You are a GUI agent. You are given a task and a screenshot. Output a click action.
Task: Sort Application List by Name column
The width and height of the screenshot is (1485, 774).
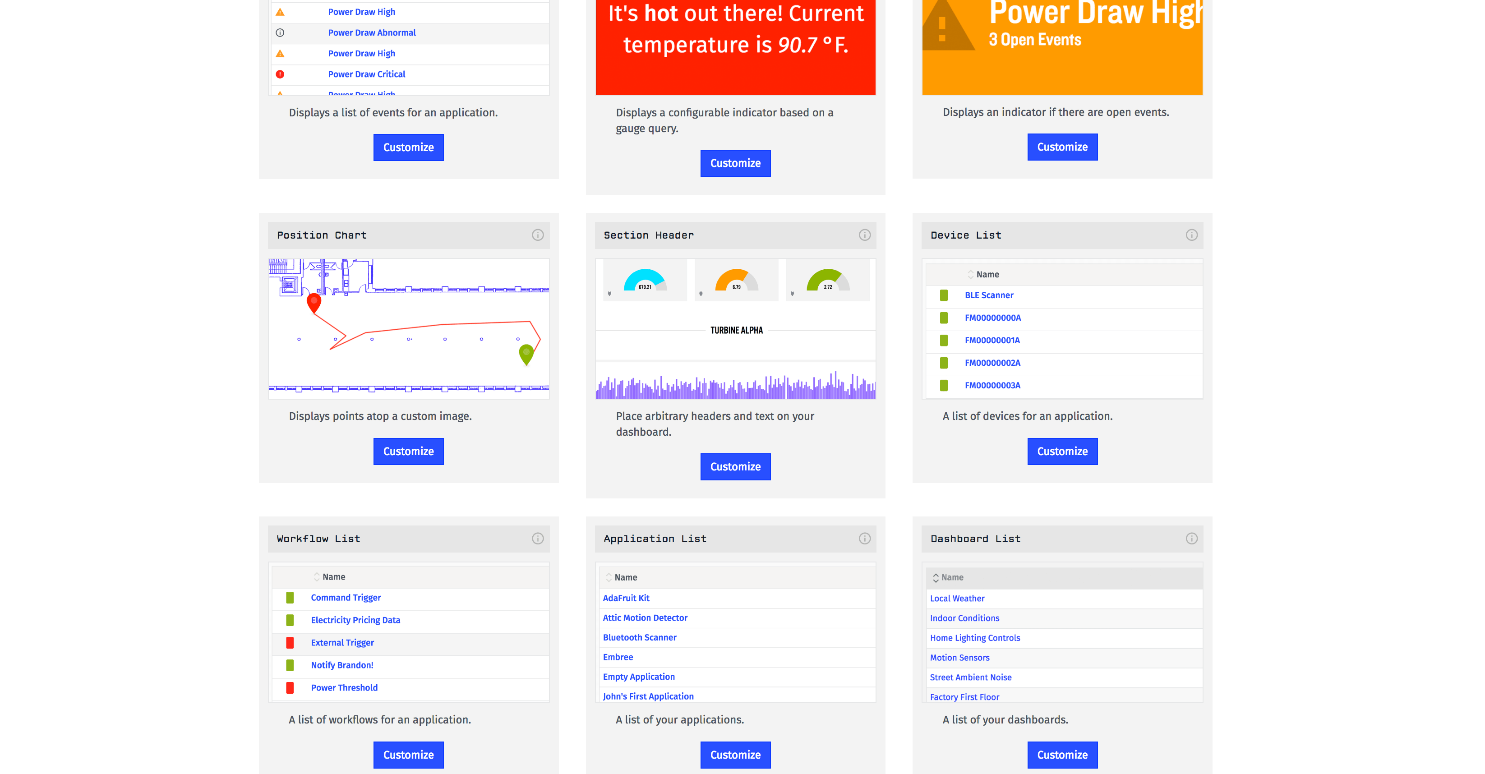pyautogui.click(x=621, y=577)
